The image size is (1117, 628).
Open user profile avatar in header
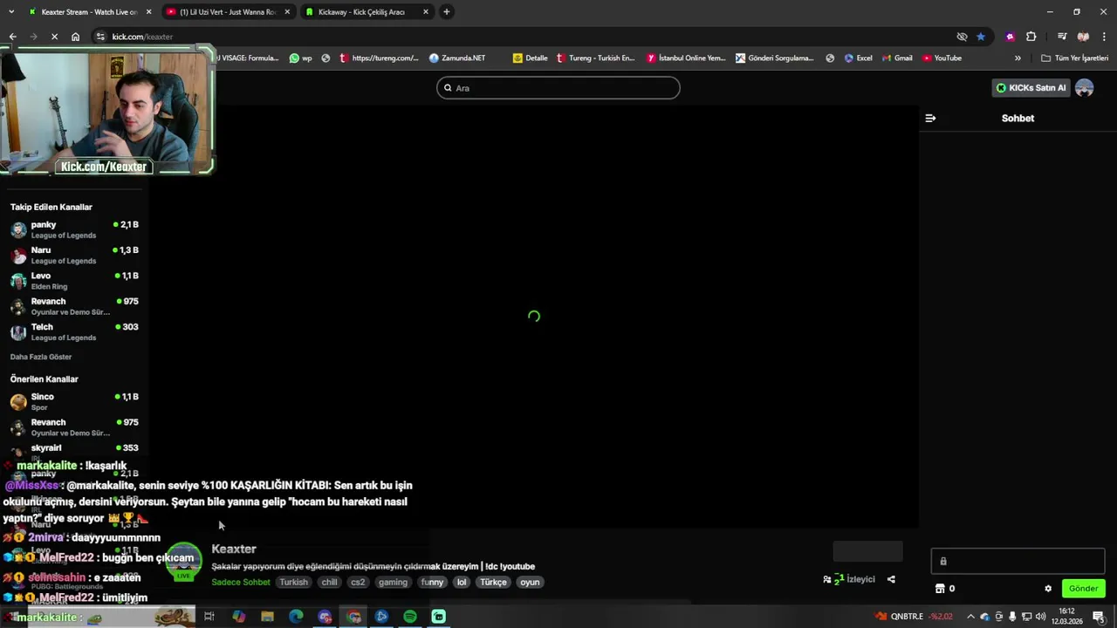point(1085,88)
